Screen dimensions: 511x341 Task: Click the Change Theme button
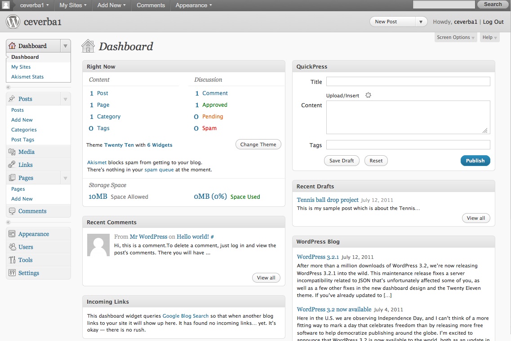click(x=258, y=144)
